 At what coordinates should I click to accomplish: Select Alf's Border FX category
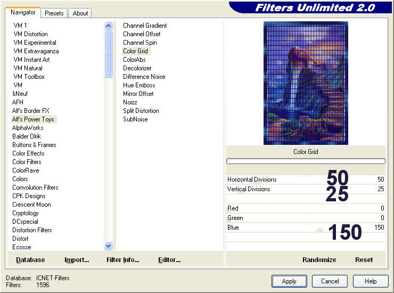(31, 111)
